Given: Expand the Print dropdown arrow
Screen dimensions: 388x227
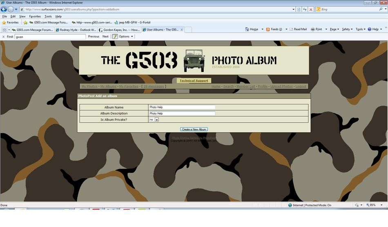Looking at the screenshot, I should [x=326, y=29].
